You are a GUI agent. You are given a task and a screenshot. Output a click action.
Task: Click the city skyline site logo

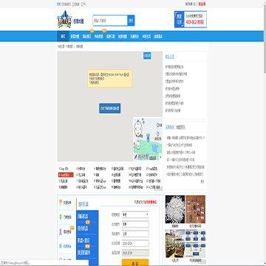click(64, 19)
